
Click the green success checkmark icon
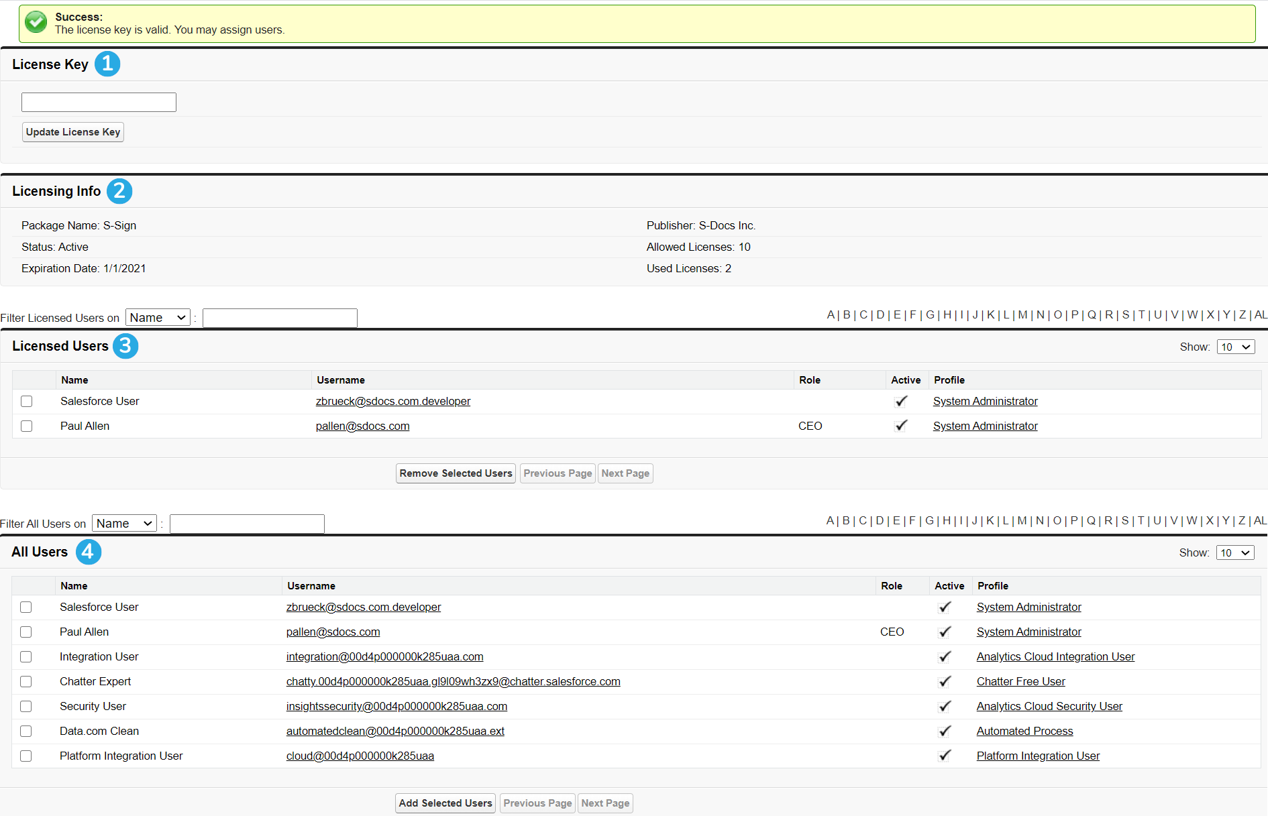pos(36,22)
